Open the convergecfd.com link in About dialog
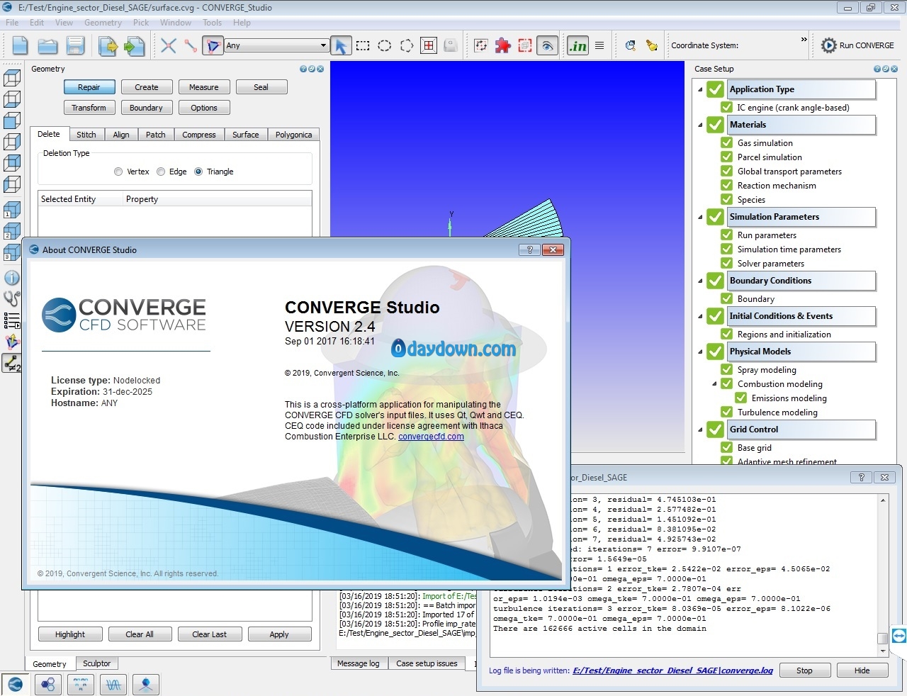Screen dimensions: 907x696 (431, 437)
